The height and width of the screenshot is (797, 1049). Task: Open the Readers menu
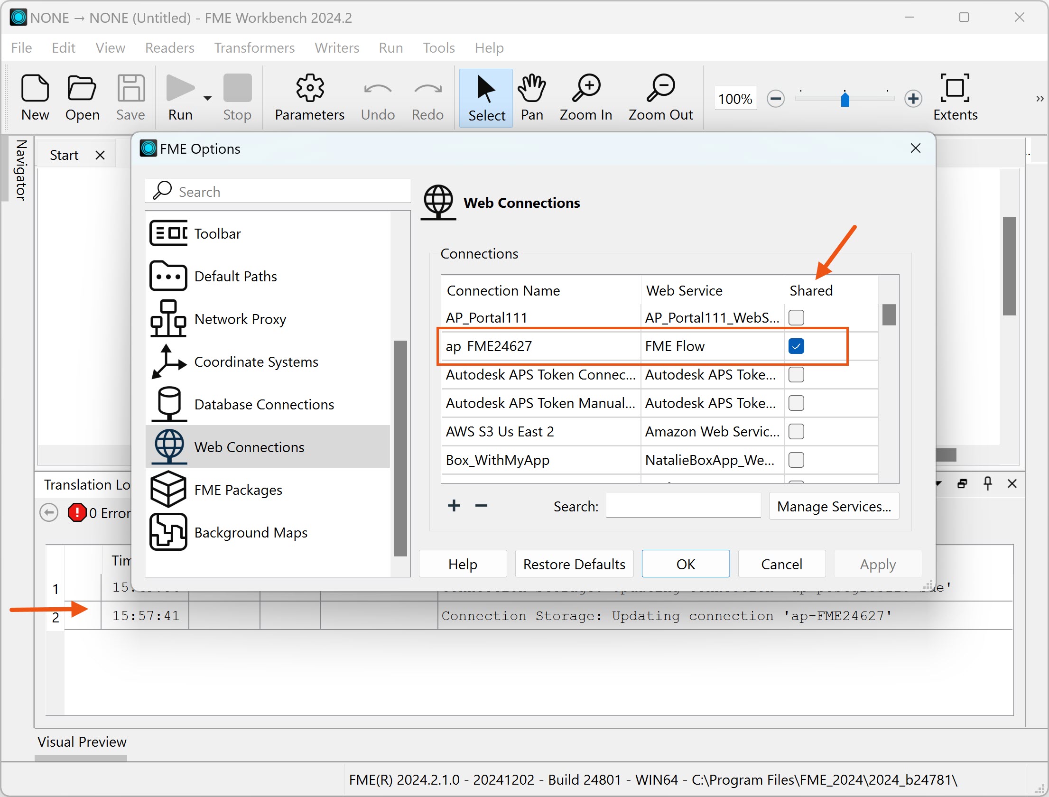169,48
